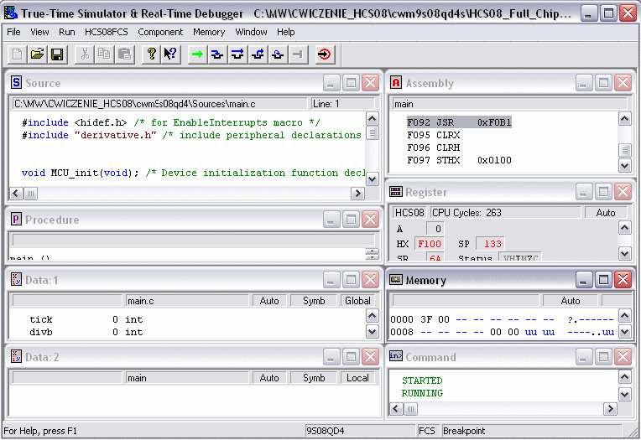Click register A value field
Viewport: 641px width, 440px height.
coord(435,229)
